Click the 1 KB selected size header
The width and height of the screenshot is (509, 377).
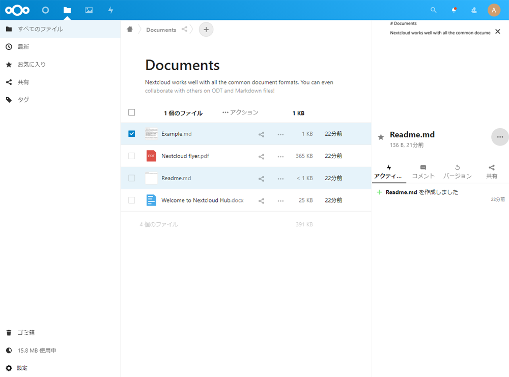(298, 113)
